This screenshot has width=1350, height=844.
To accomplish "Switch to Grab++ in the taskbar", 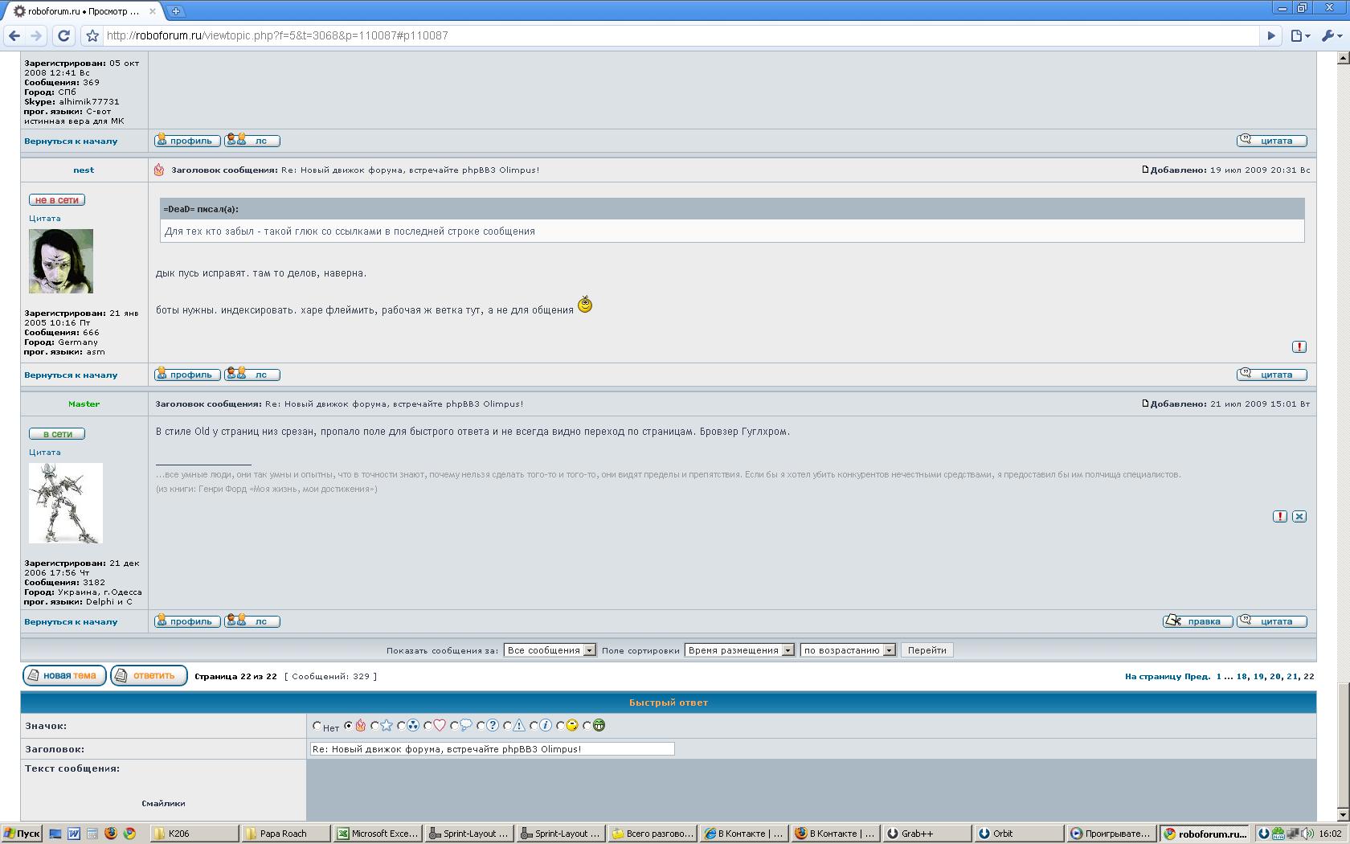I will click(x=927, y=834).
